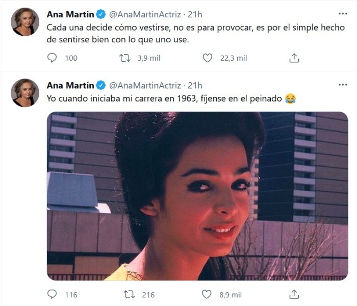Reply to the tweet about cómo vestirse

[52, 58]
